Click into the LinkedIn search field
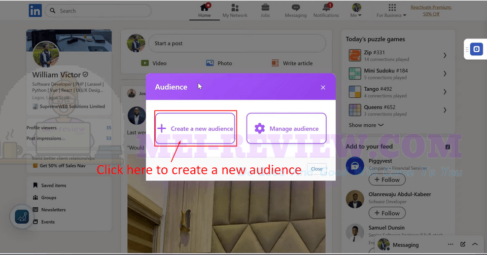 click(98, 11)
